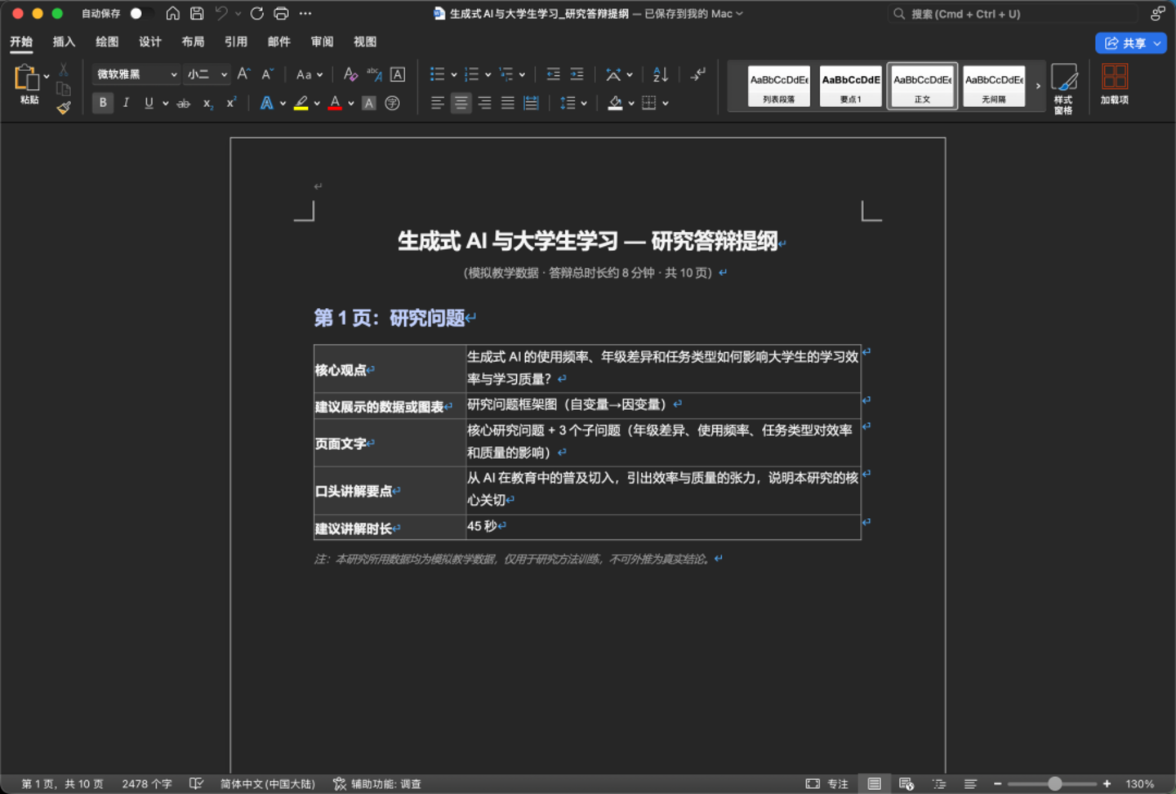Open the collaboration icon at top right
This screenshot has height=794, width=1176.
tap(1157, 13)
